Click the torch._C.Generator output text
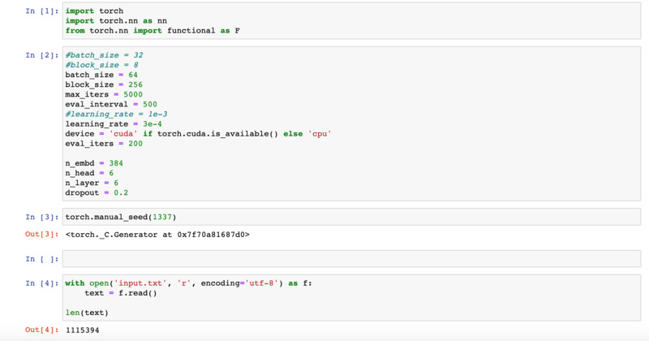This screenshot has width=649, height=341. coord(157,235)
